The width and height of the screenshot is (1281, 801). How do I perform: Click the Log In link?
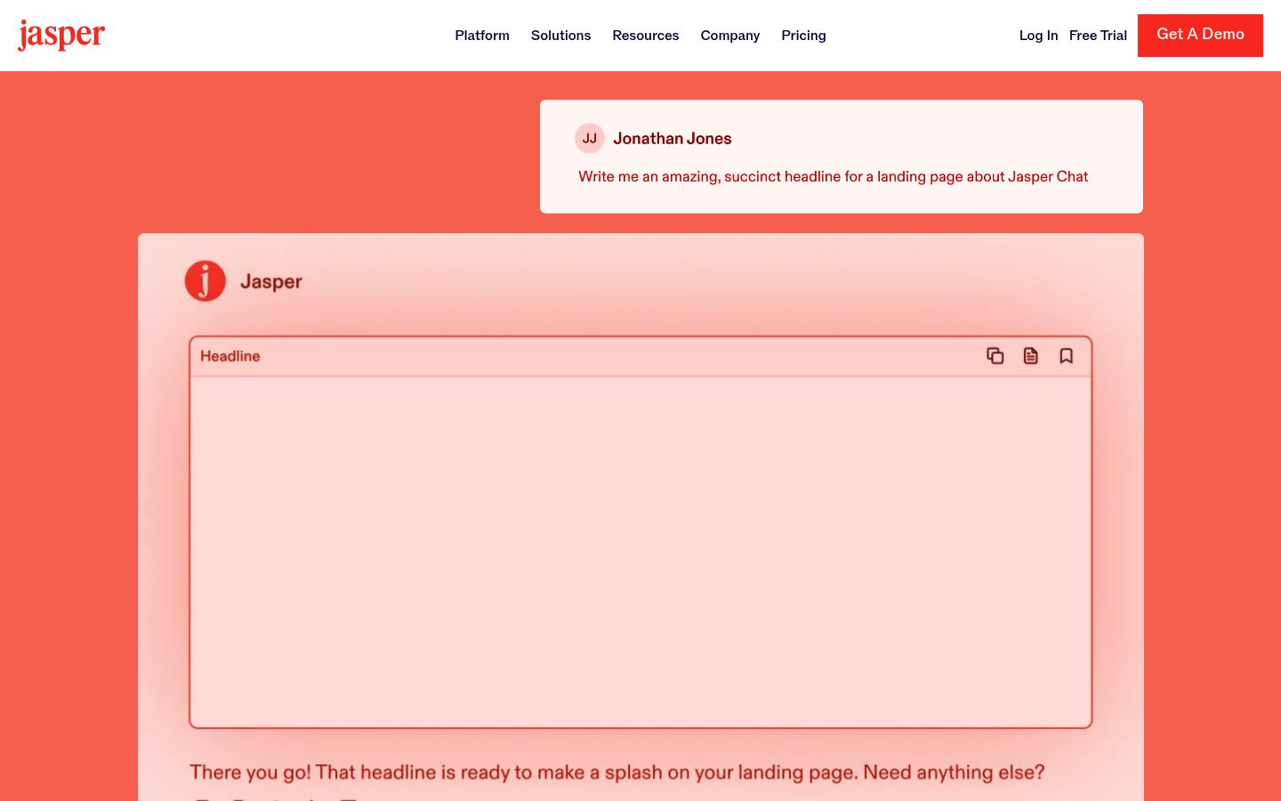pyautogui.click(x=1038, y=36)
